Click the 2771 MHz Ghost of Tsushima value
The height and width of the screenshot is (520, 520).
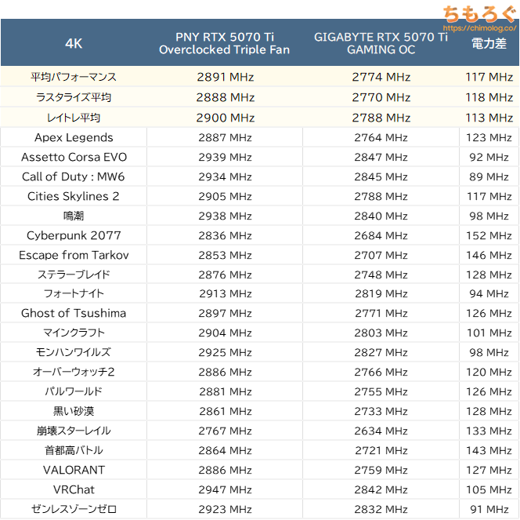click(381, 313)
